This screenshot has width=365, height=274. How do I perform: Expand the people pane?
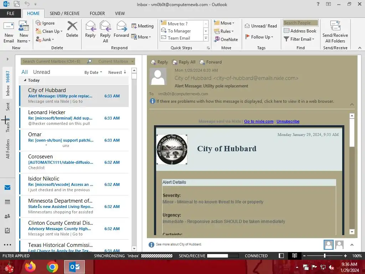tap(352, 245)
